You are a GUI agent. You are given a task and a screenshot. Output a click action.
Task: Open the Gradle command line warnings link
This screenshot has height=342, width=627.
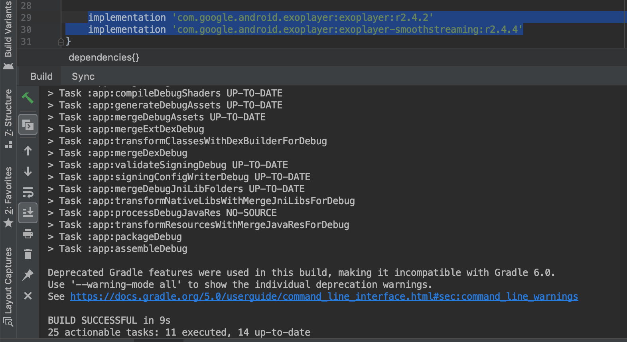click(x=324, y=297)
